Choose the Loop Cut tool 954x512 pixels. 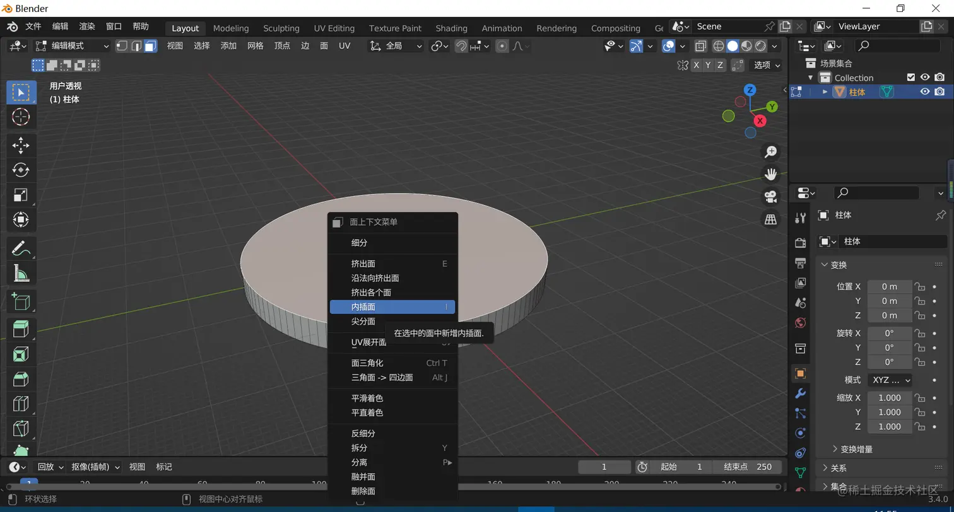coord(21,404)
